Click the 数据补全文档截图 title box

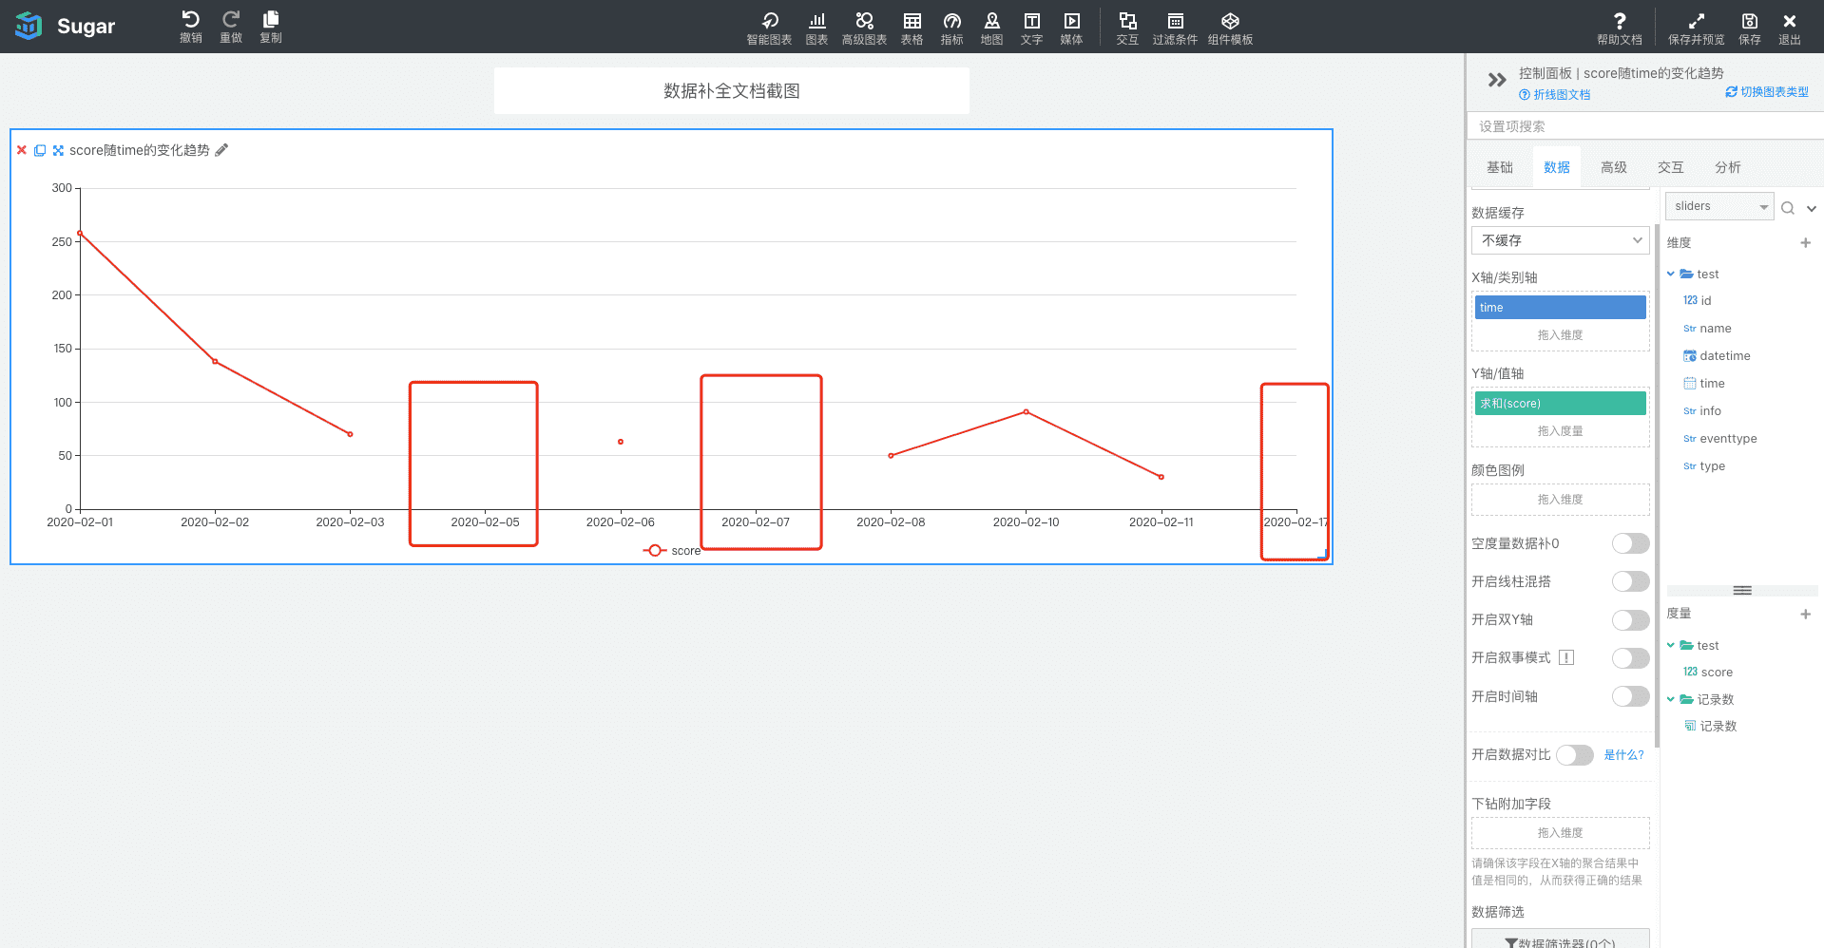click(x=732, y=91)
